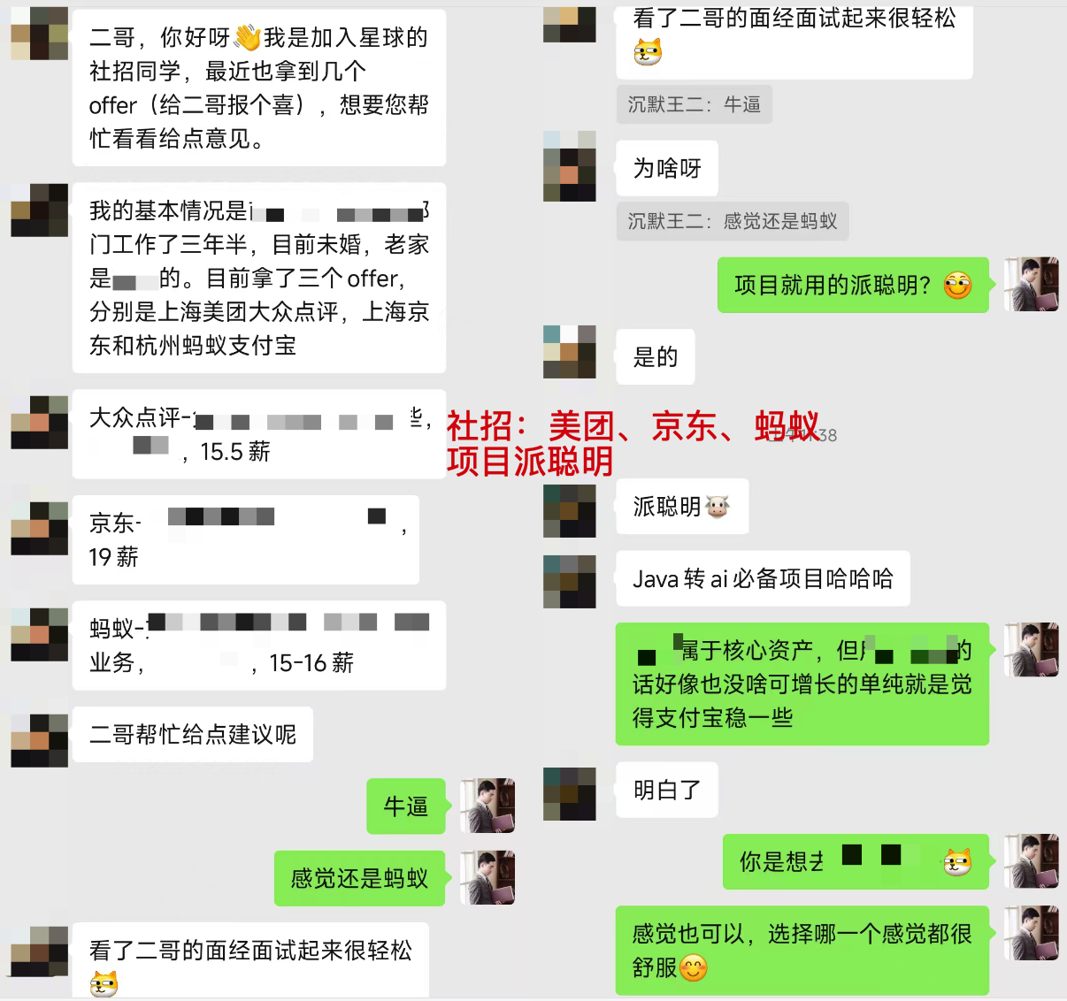Image resolution: width=1067 pixels, height=1001 pixels.
Task: Tap the dog emoji under 看了二哥的面经 on right
Action: (x=648, y=52)
